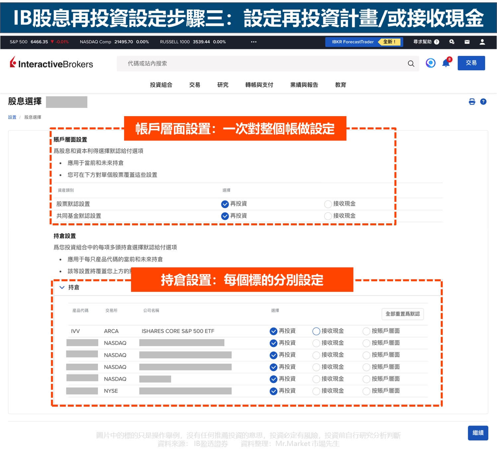Select 接收現金 for 股票默認設置
The image size is (497, 452).
(328, 204)
